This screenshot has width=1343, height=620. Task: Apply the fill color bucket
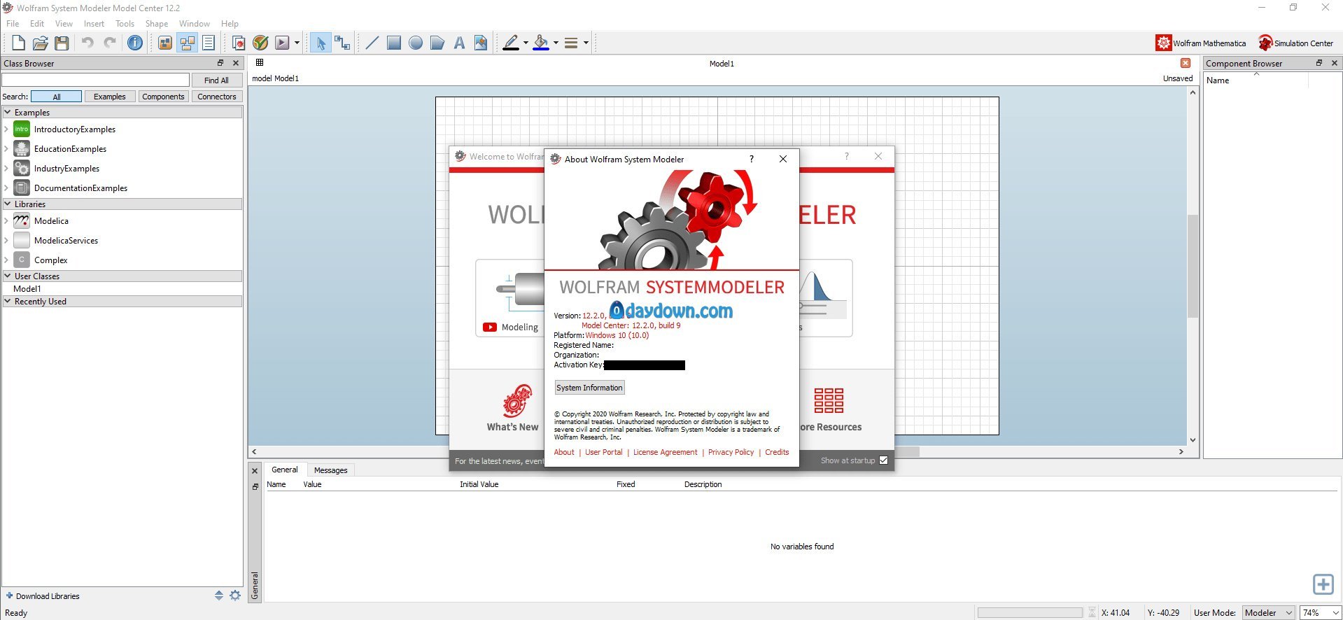click(541, 43)
